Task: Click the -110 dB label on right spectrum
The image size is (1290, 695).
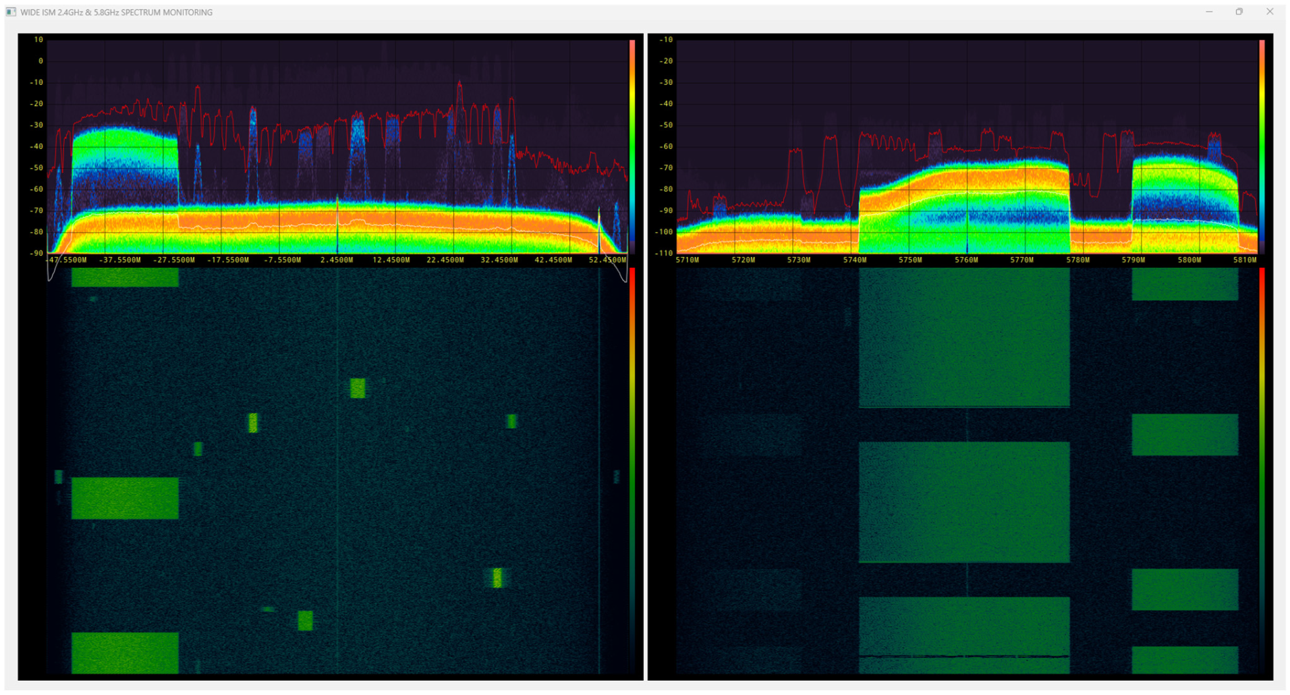Action: (x=665, y=253)
